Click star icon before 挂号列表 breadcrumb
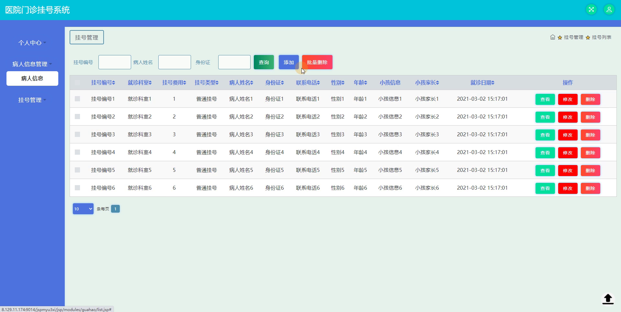Viewport: 621px width, 312px height. 588,38
